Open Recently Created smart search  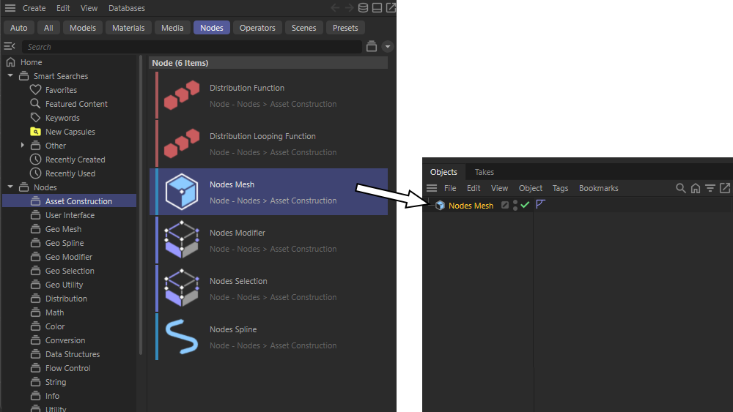pos(75,159)
